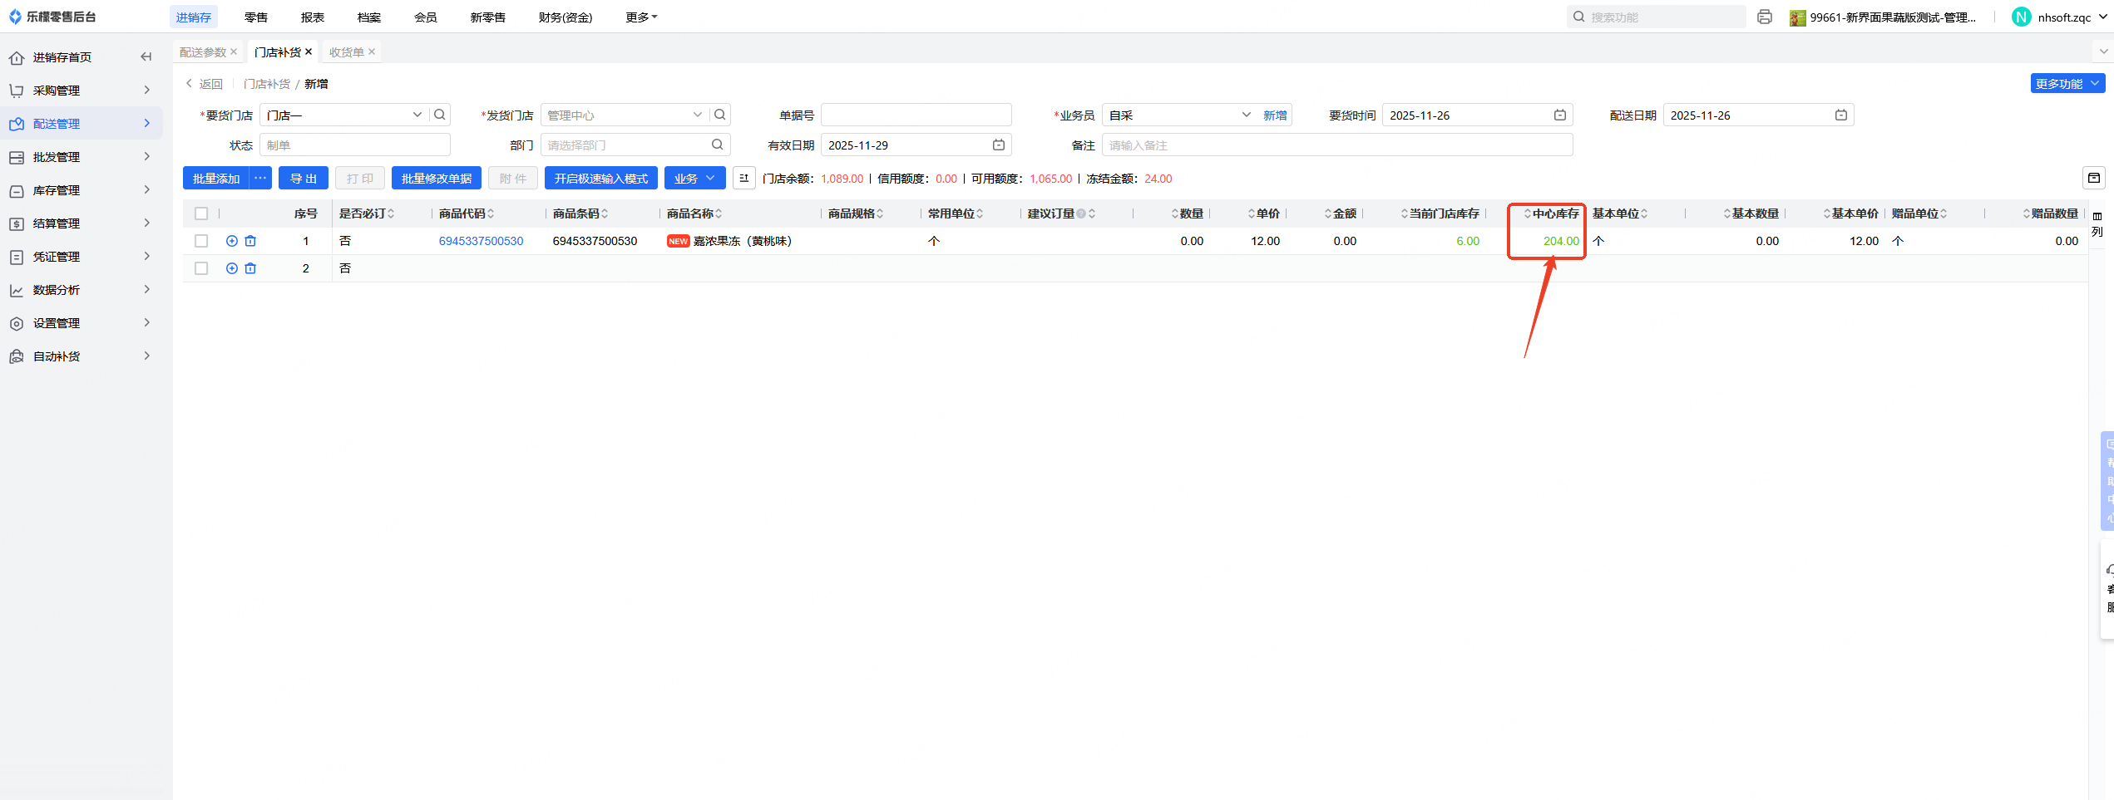2114x800 pixels.
Task: Open the 要货门店 dropdown
Action: click(417, 115)
